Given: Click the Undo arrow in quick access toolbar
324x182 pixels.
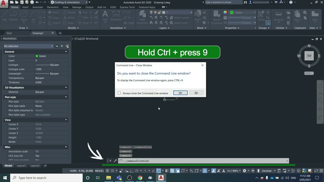Looking at the screenshot, I should click(x=37, y=2).
